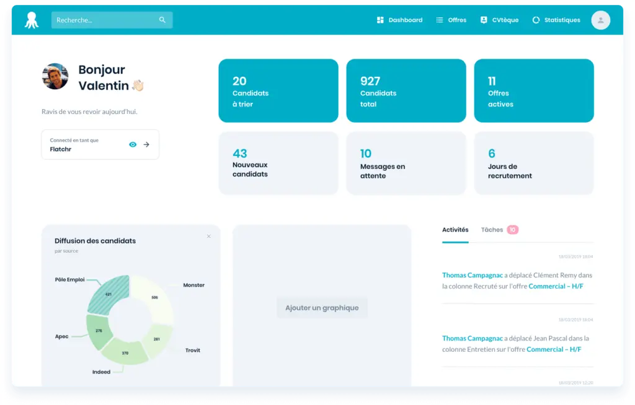Toggle the eye icon for Flatchr account
Viewport: 635px width, 405px height.
132,144
